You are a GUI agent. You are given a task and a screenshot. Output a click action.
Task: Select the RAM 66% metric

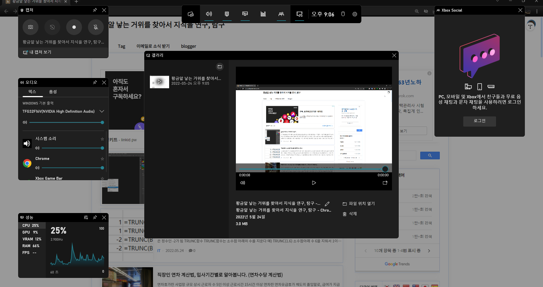pos(32,246)
